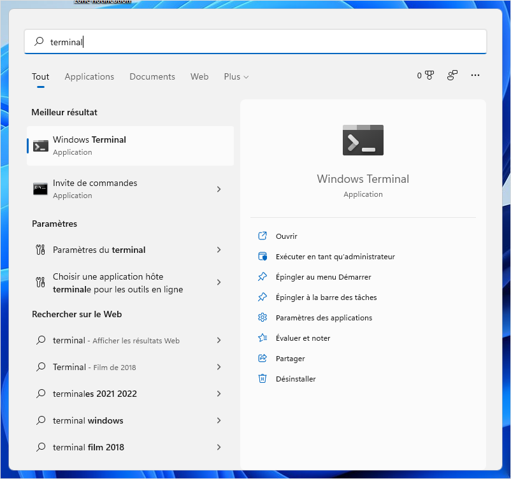Open Paramètres du terminal result
The width and height of the screenshot is (511, 479).
(131, 250)
